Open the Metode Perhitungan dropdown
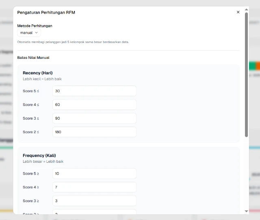The width and height of the screenshot is (260, 220). [x=29, y=32]
